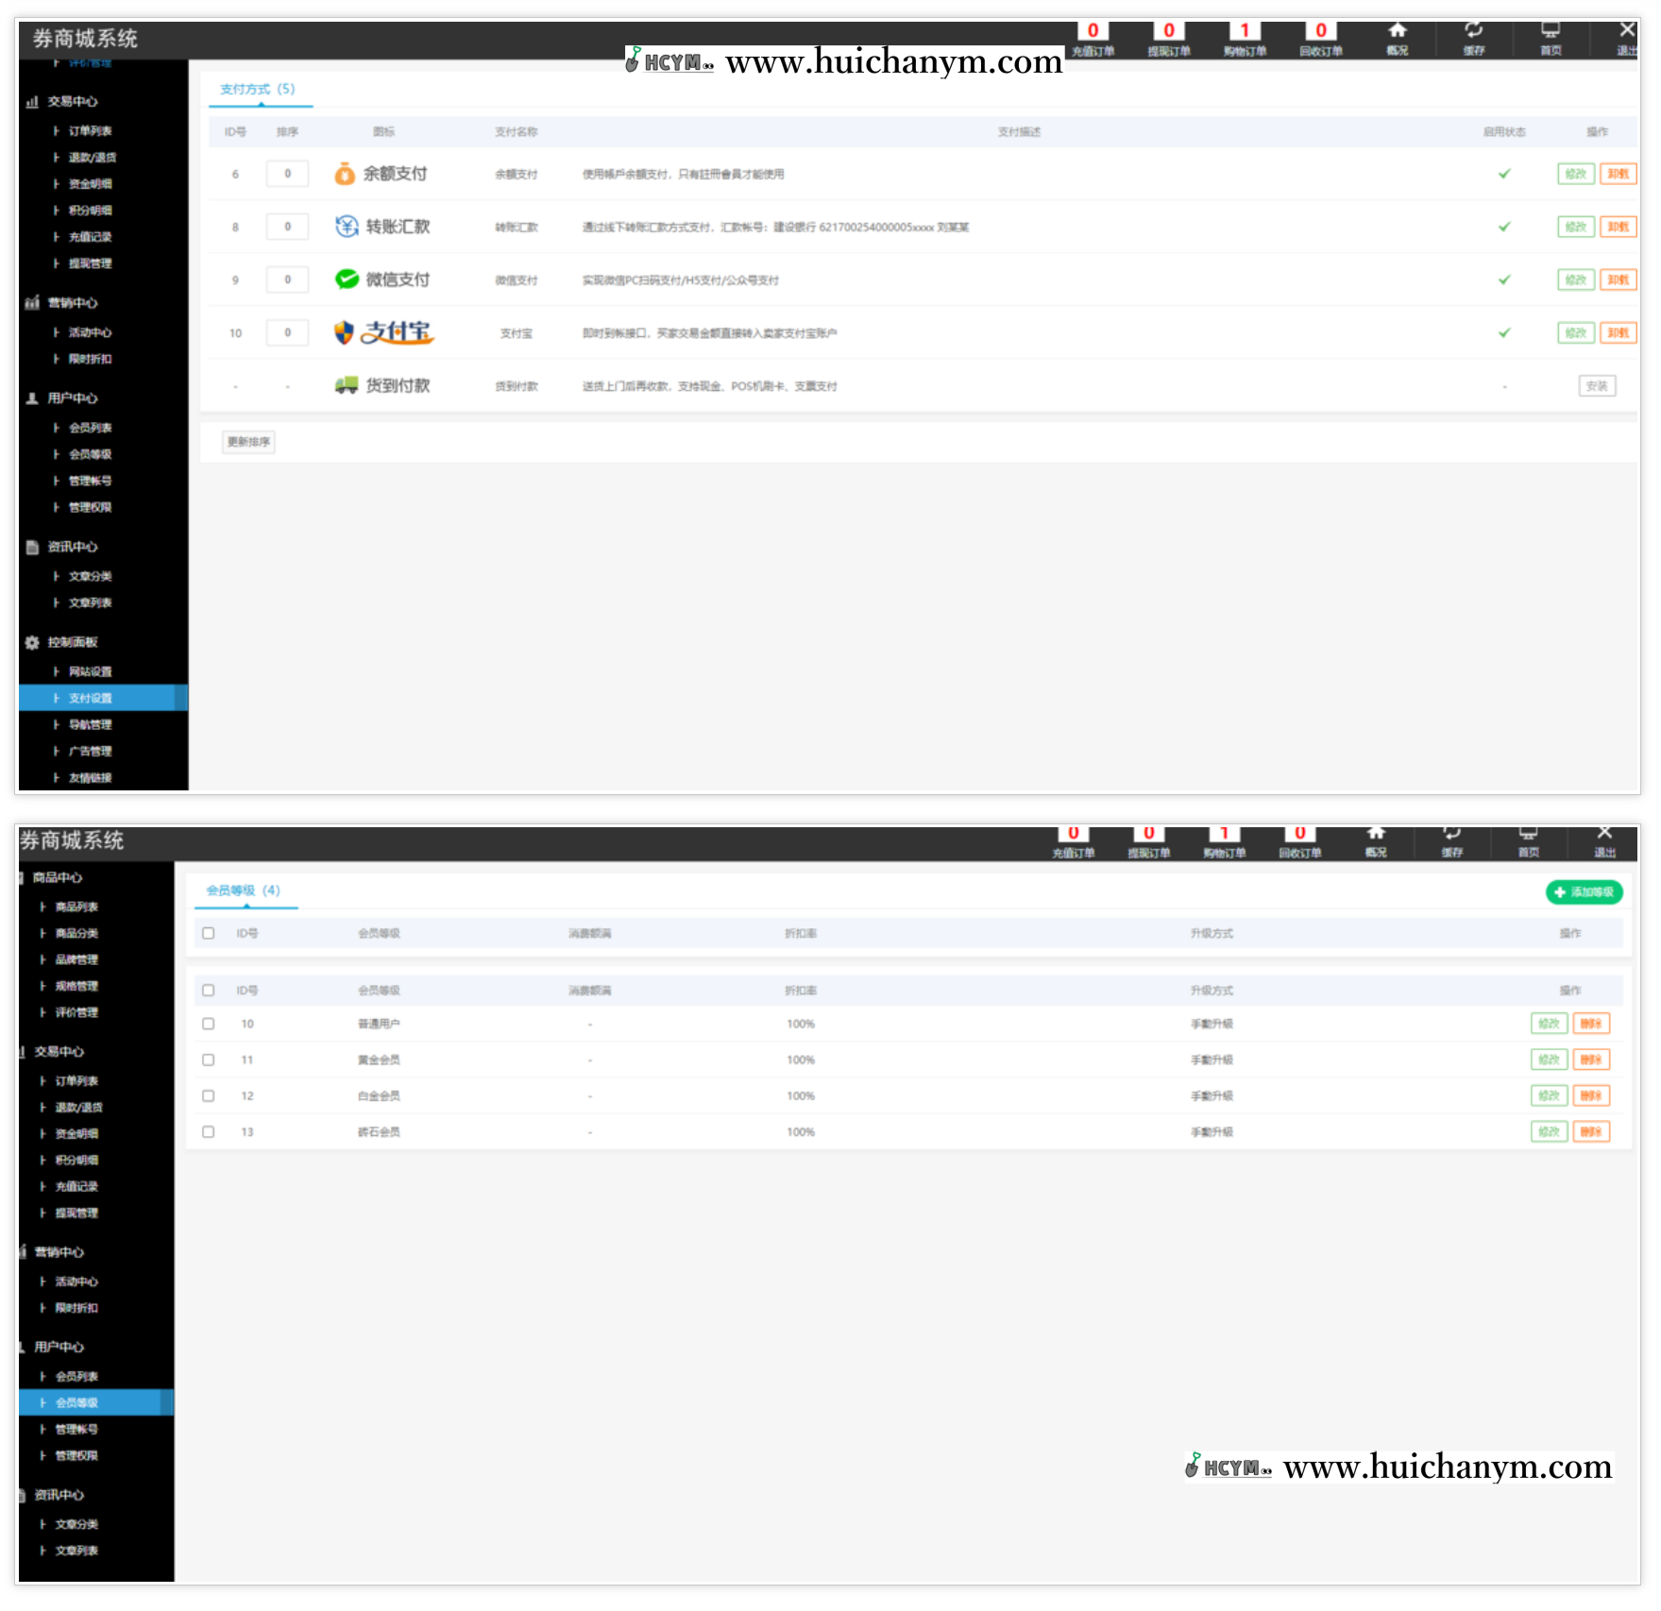Click the 微信支付 green logo
The height and width of the screenshot is (1611, 1661).
point(347,280)
